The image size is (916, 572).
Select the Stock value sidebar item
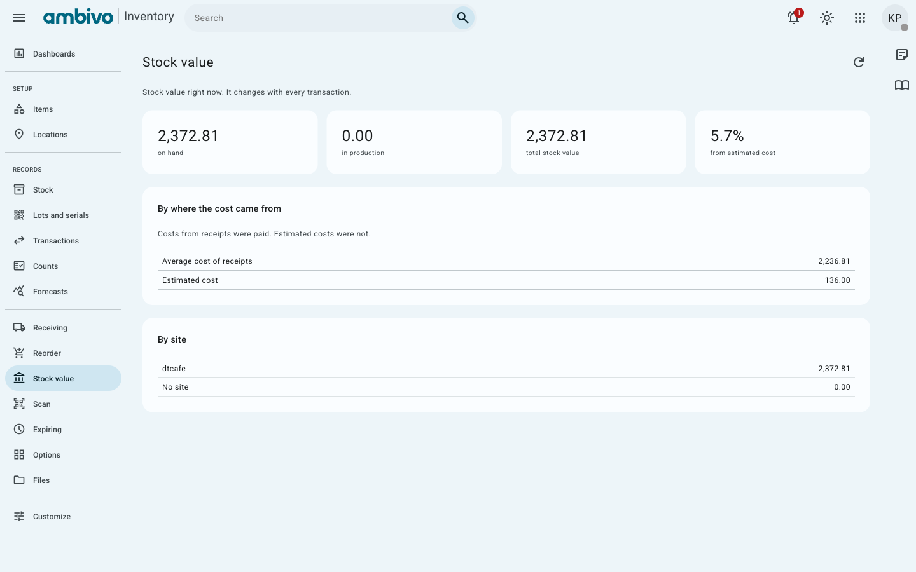[63, 379]
